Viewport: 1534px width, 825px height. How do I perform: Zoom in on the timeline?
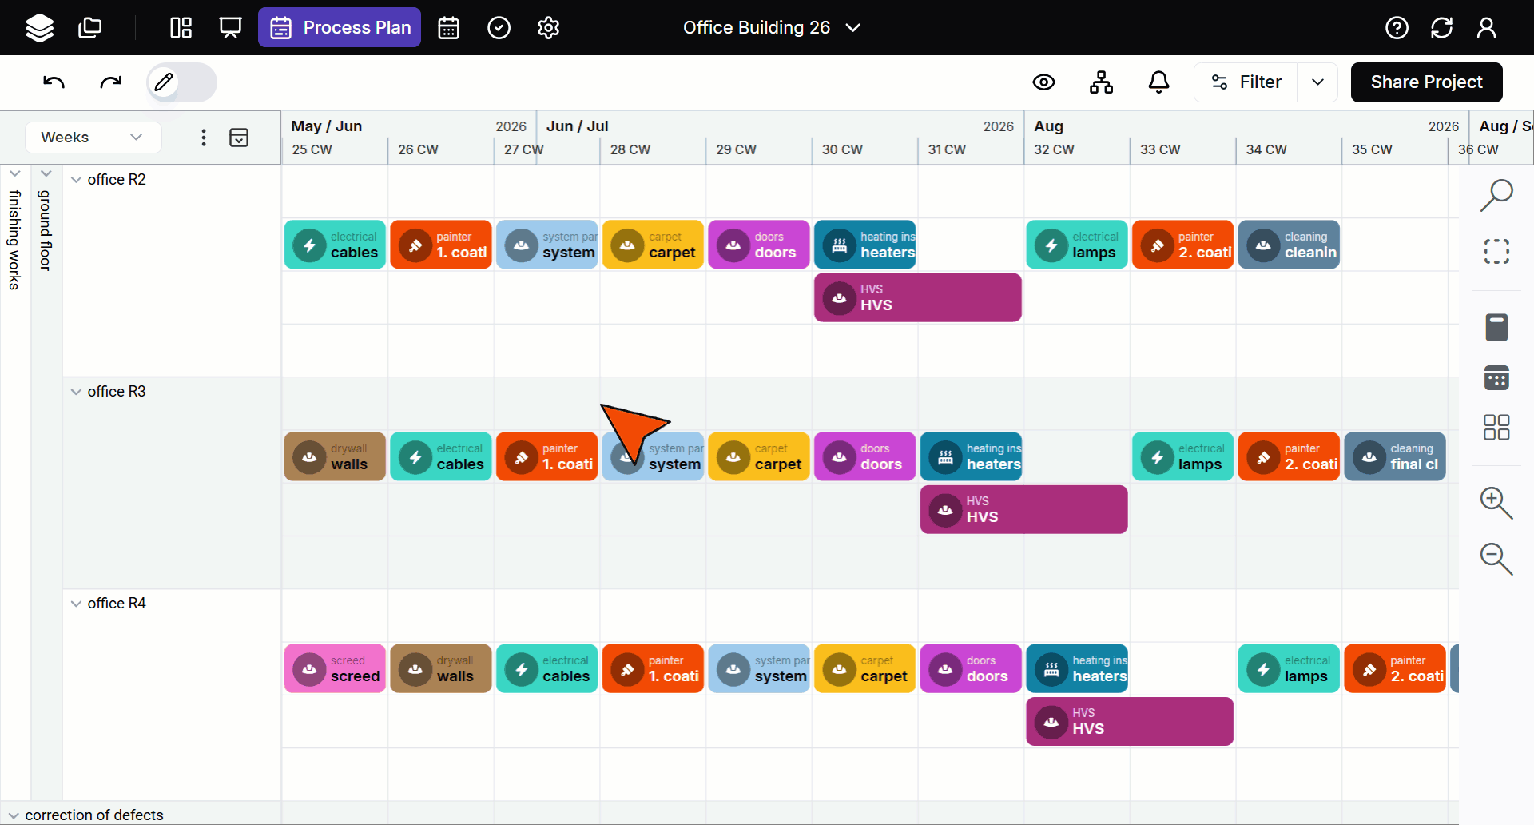1496,503
